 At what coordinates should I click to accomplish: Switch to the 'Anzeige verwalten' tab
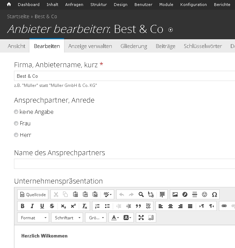[x=90, y=46]
